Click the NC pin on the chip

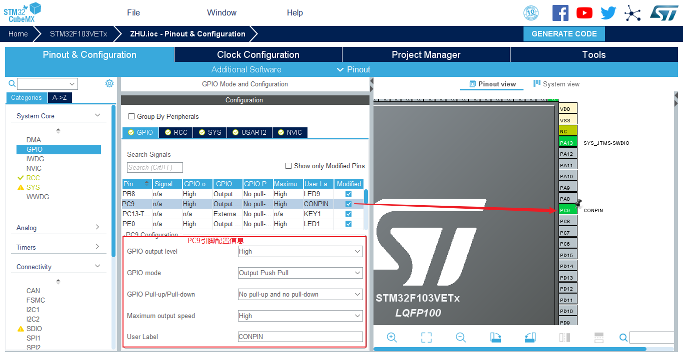coord(568,131)
